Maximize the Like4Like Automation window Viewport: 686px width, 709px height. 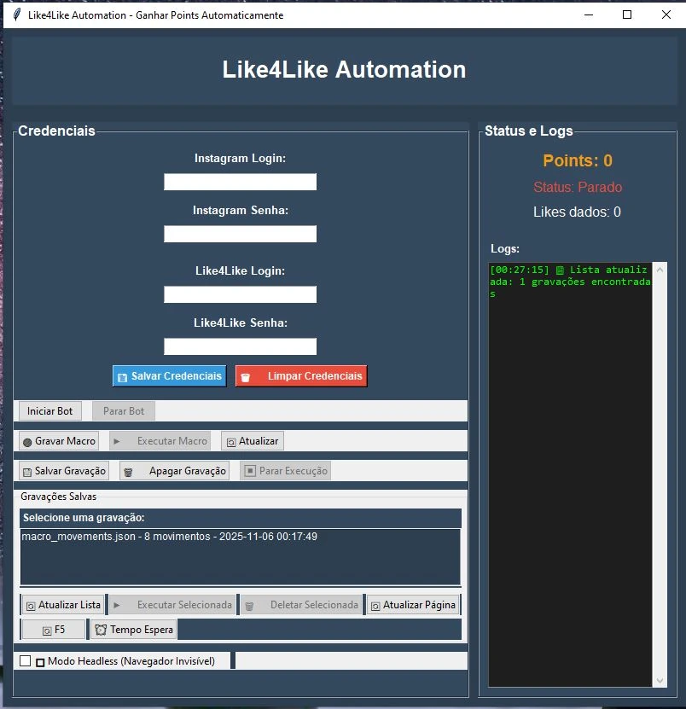627,15
